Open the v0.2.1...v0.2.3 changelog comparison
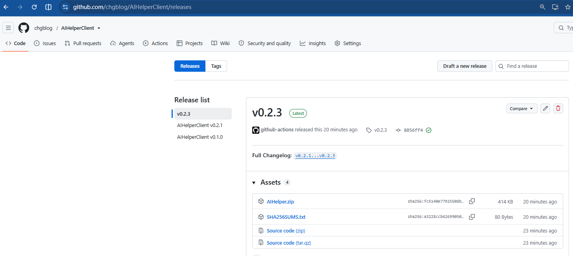 315,156
